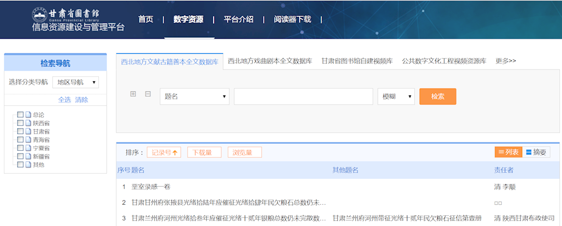
Task: Check the 陕西省 checkbox
Action: 20,123
